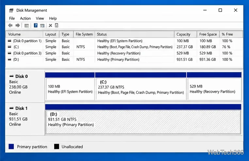Image resolution: width=249 pixels, height=161 pixels.
Task: Click the '529 MB' capacity cell in list
Action: tap(183, 53)
